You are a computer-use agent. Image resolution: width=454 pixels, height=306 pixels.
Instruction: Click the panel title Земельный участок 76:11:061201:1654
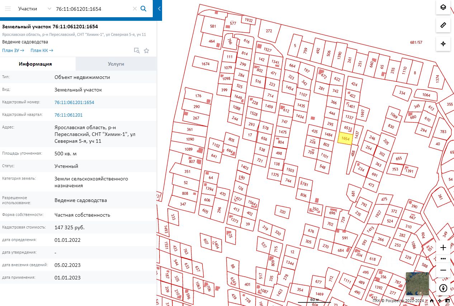click(50, 27)
